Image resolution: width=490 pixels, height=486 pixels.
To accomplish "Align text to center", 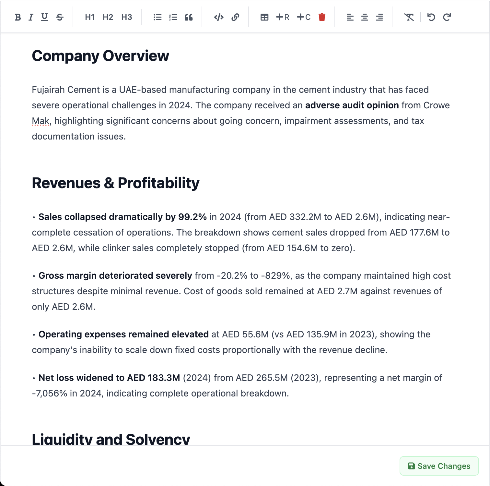I will 364,17.
